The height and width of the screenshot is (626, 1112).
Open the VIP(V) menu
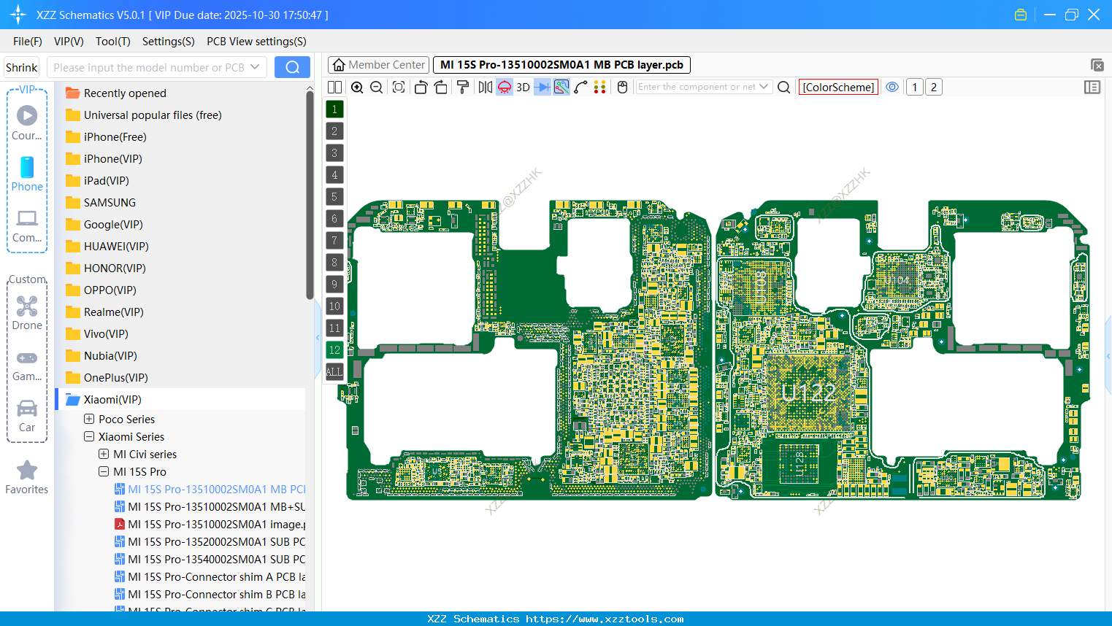pos(69,42)
